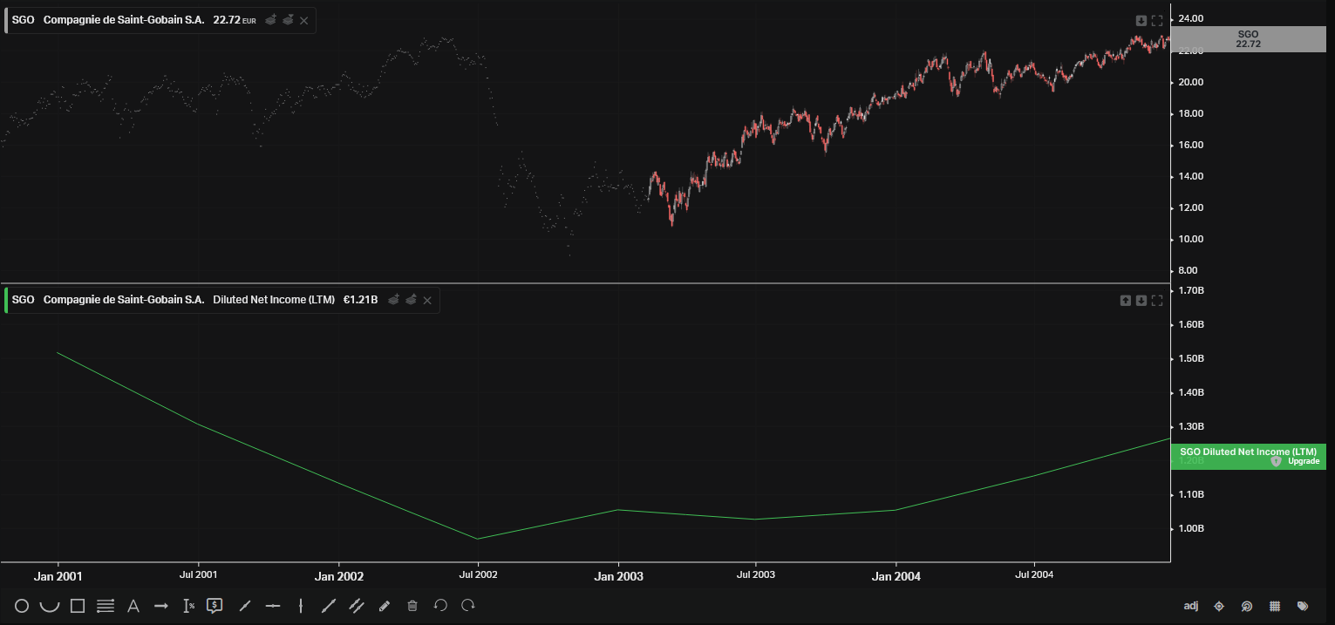The width and height of the screenshot is (1335, 625).
Task: Toggle the crosshair cursor icon
Action: click(1219, 606)
